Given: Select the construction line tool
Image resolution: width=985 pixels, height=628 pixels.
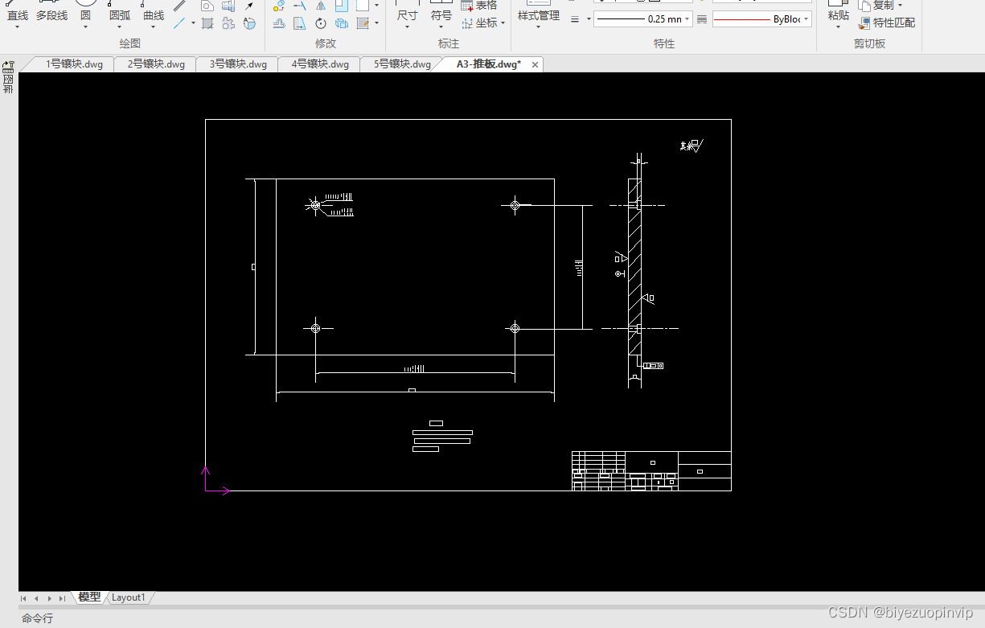Looking at the screenshot, I should (179, 23).
